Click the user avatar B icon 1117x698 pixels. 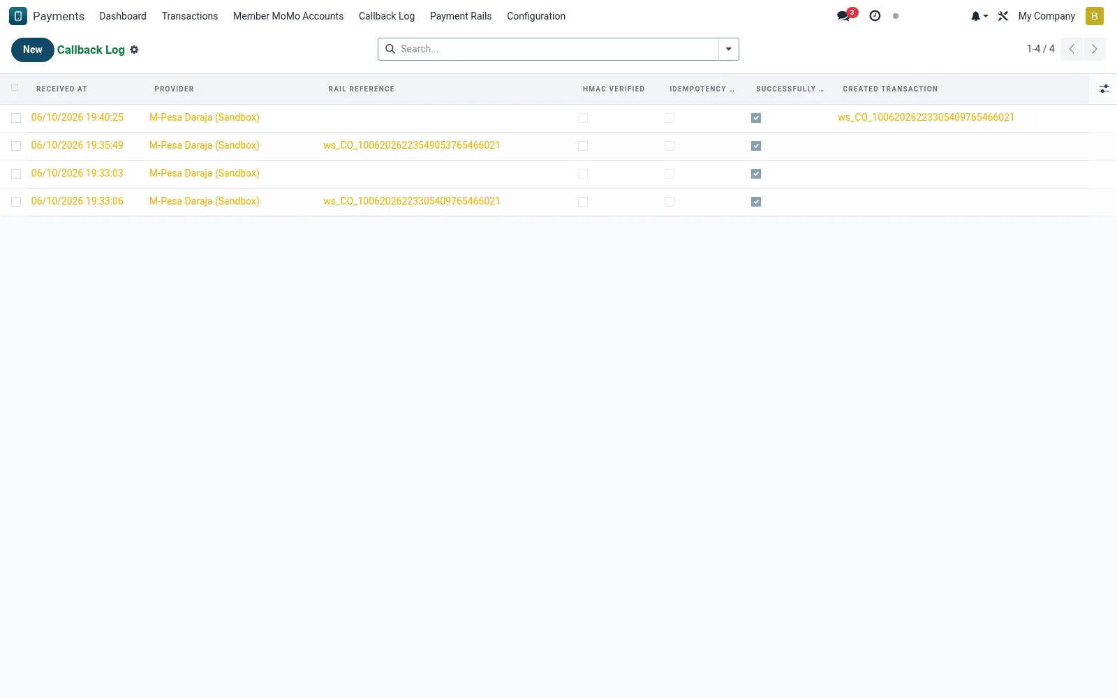[1094, 16]
